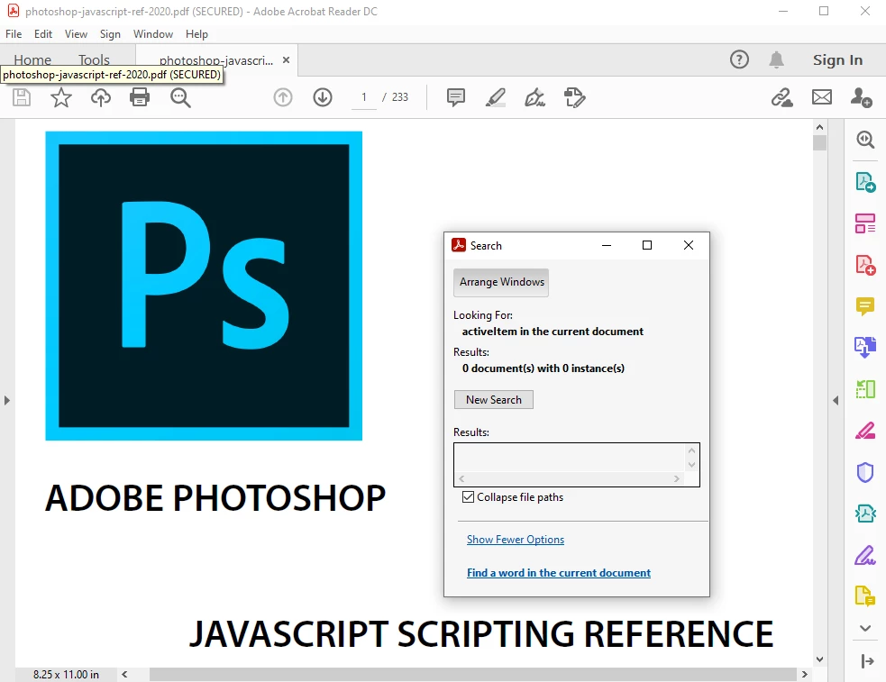Click the page number input field

click(x=364, y=97)
